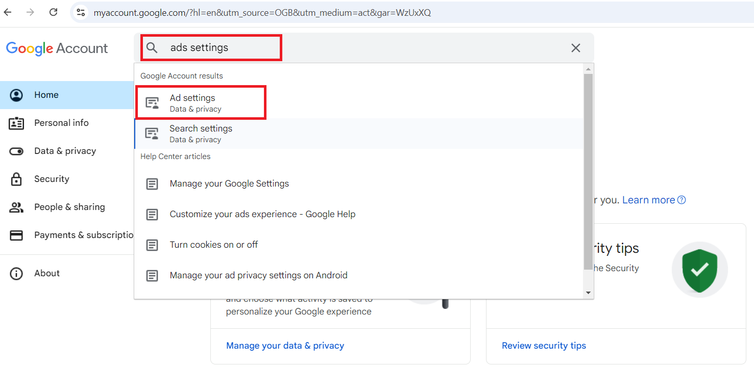754x367 pixels.
Task: Click the Home account icon
Action: click(x=16, y=95)
